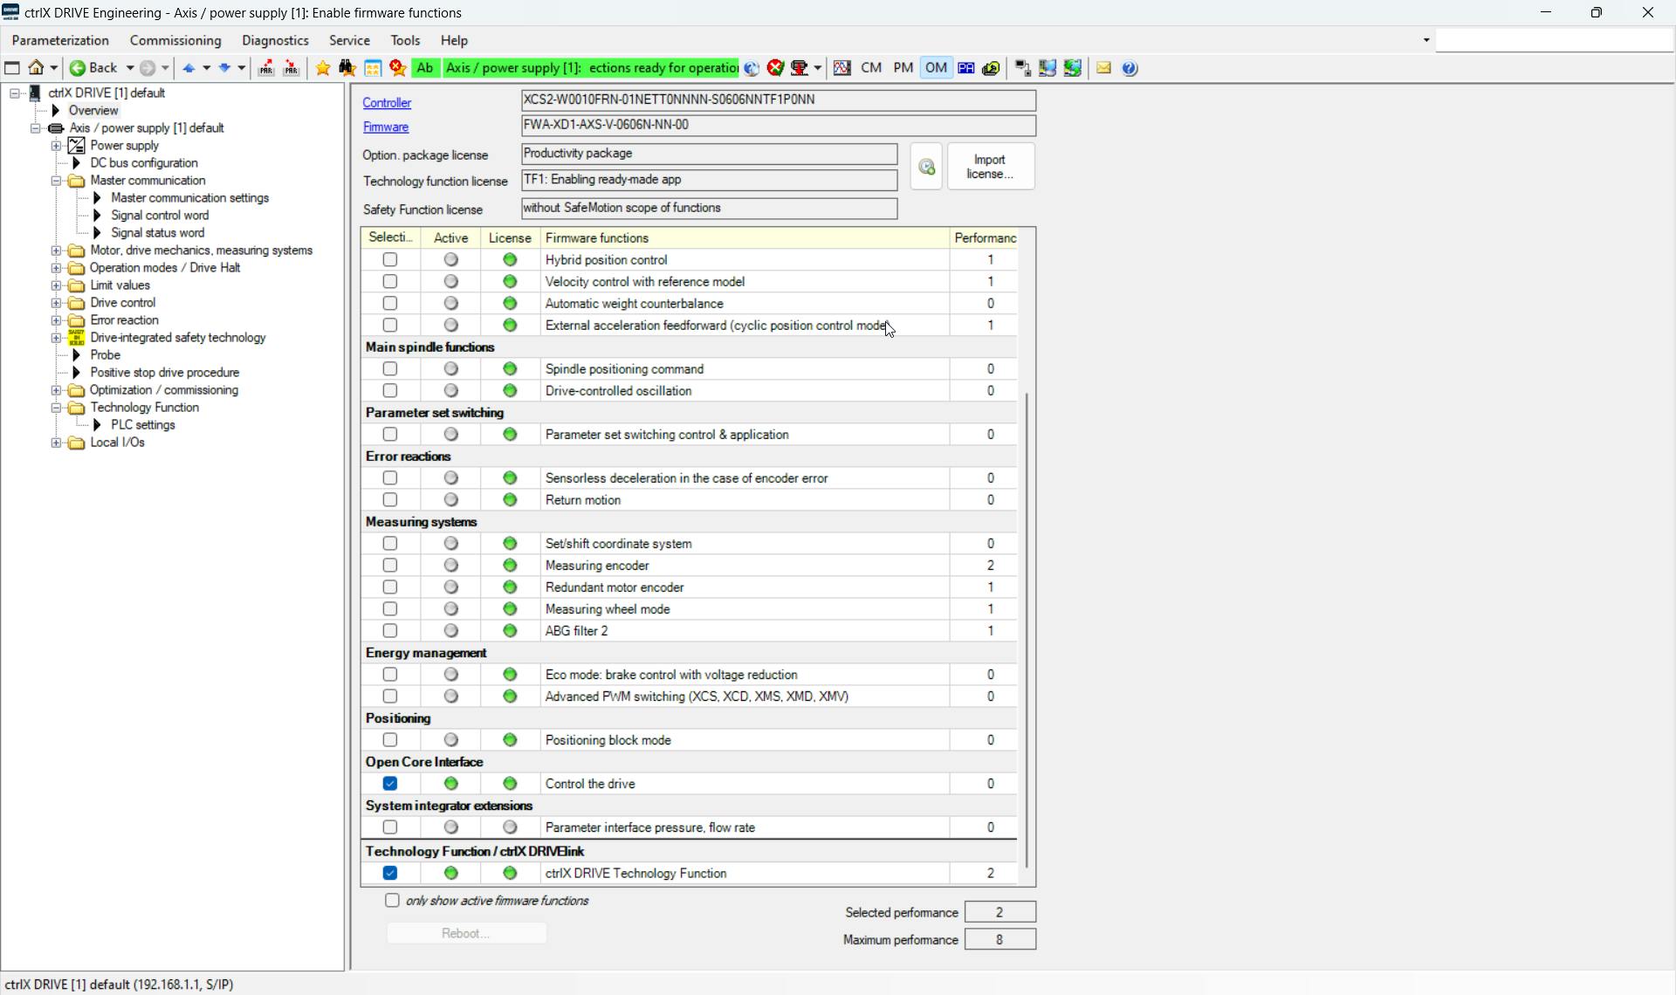1676x995 pixels.
Task: Click the yellow star favorites icon
Action: pyautogui.click(x=323, y=68)
